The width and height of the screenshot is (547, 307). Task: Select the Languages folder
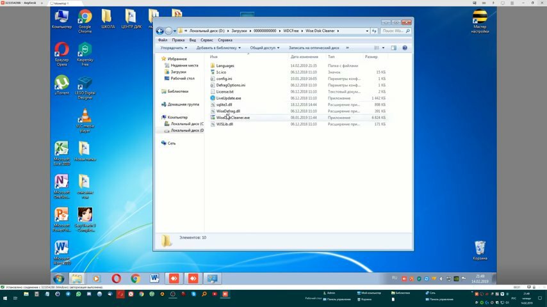[x=225, y=66]
